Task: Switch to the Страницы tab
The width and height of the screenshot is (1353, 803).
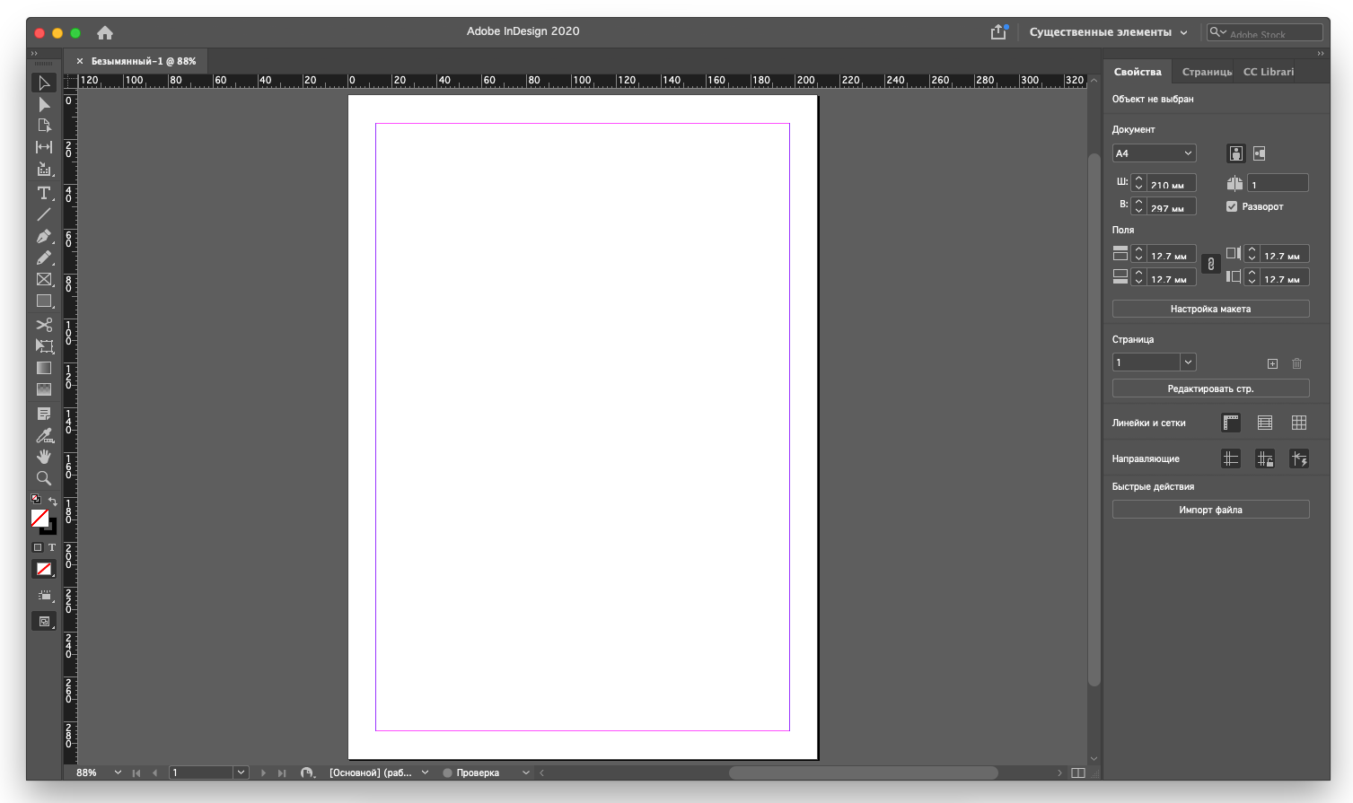Action: (1207, 72)
